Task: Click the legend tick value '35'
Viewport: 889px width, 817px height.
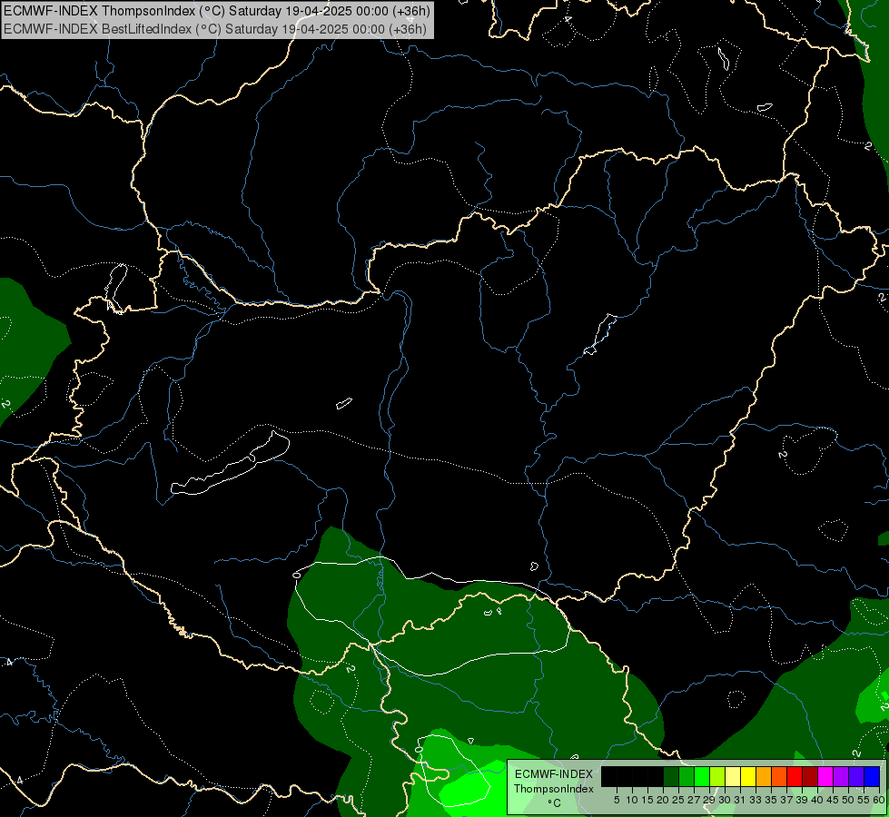Action: pyautogui.click(x=771, y=800)
